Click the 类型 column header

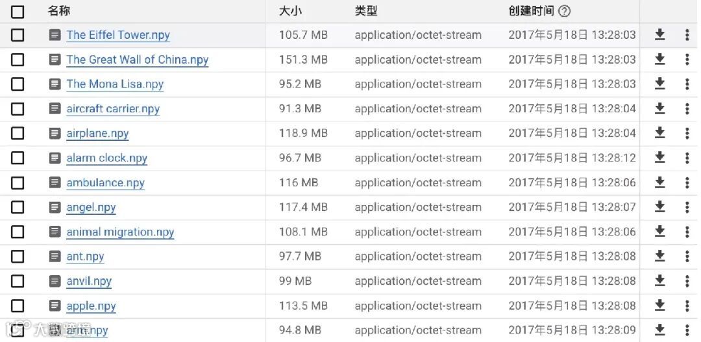click(x=365, y=11)
